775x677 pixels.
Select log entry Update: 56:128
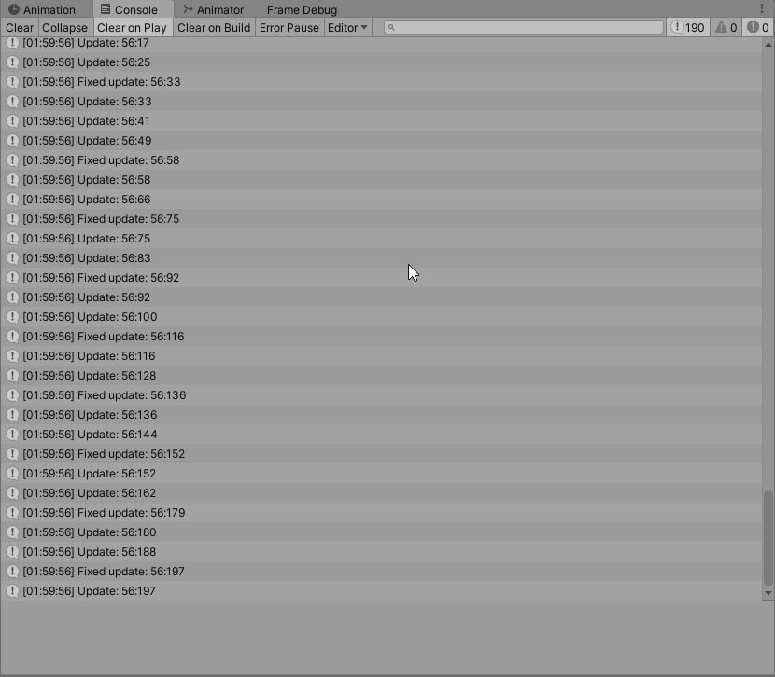click(x=381, y=376)
